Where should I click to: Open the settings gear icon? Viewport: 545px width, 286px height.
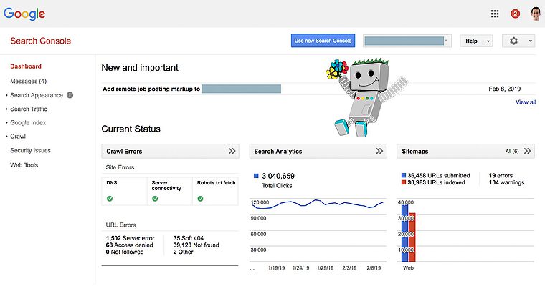513,41
